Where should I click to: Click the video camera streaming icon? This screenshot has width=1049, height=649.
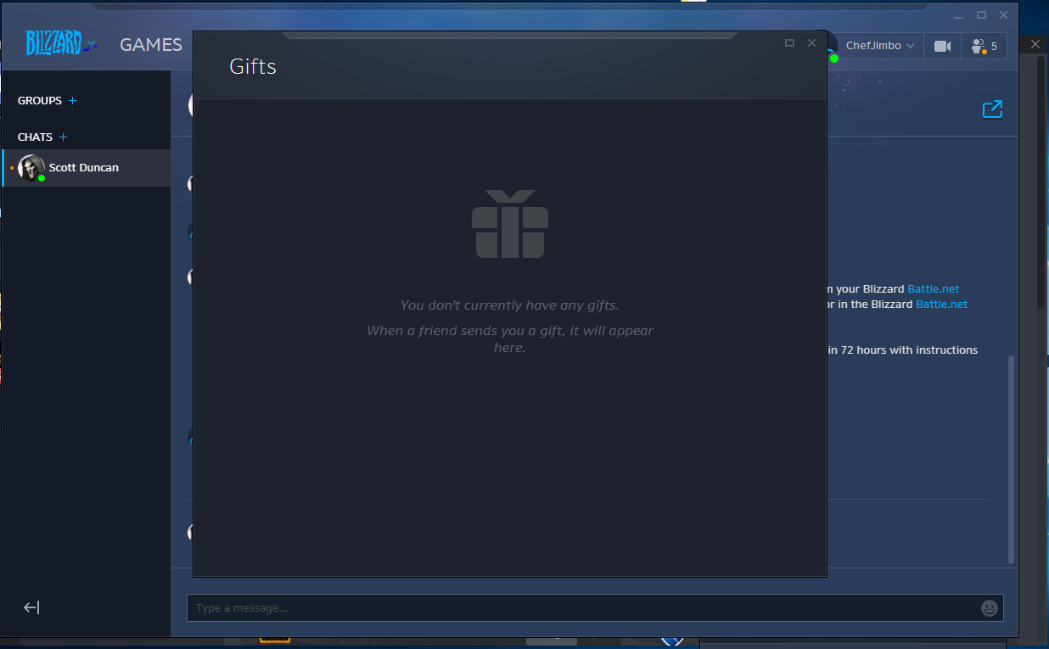pos(942,46)
